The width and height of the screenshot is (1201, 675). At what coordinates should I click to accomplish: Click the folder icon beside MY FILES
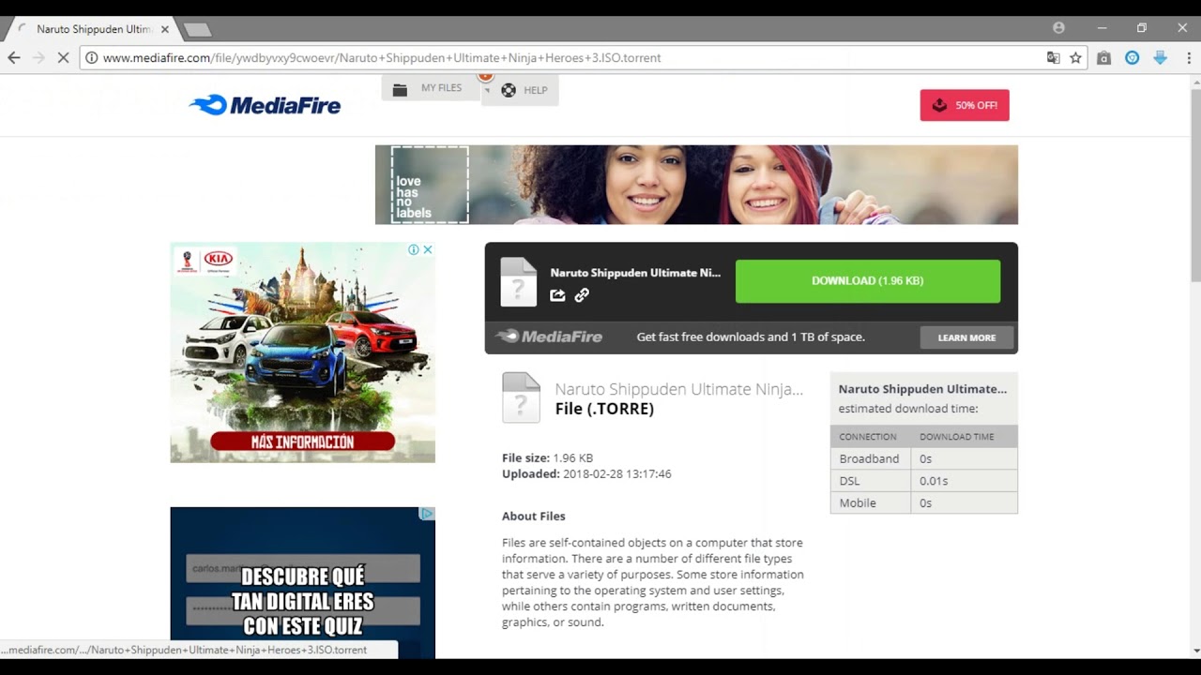tap(400, 89)
